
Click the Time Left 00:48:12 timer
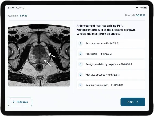click(x=135, y=15)
